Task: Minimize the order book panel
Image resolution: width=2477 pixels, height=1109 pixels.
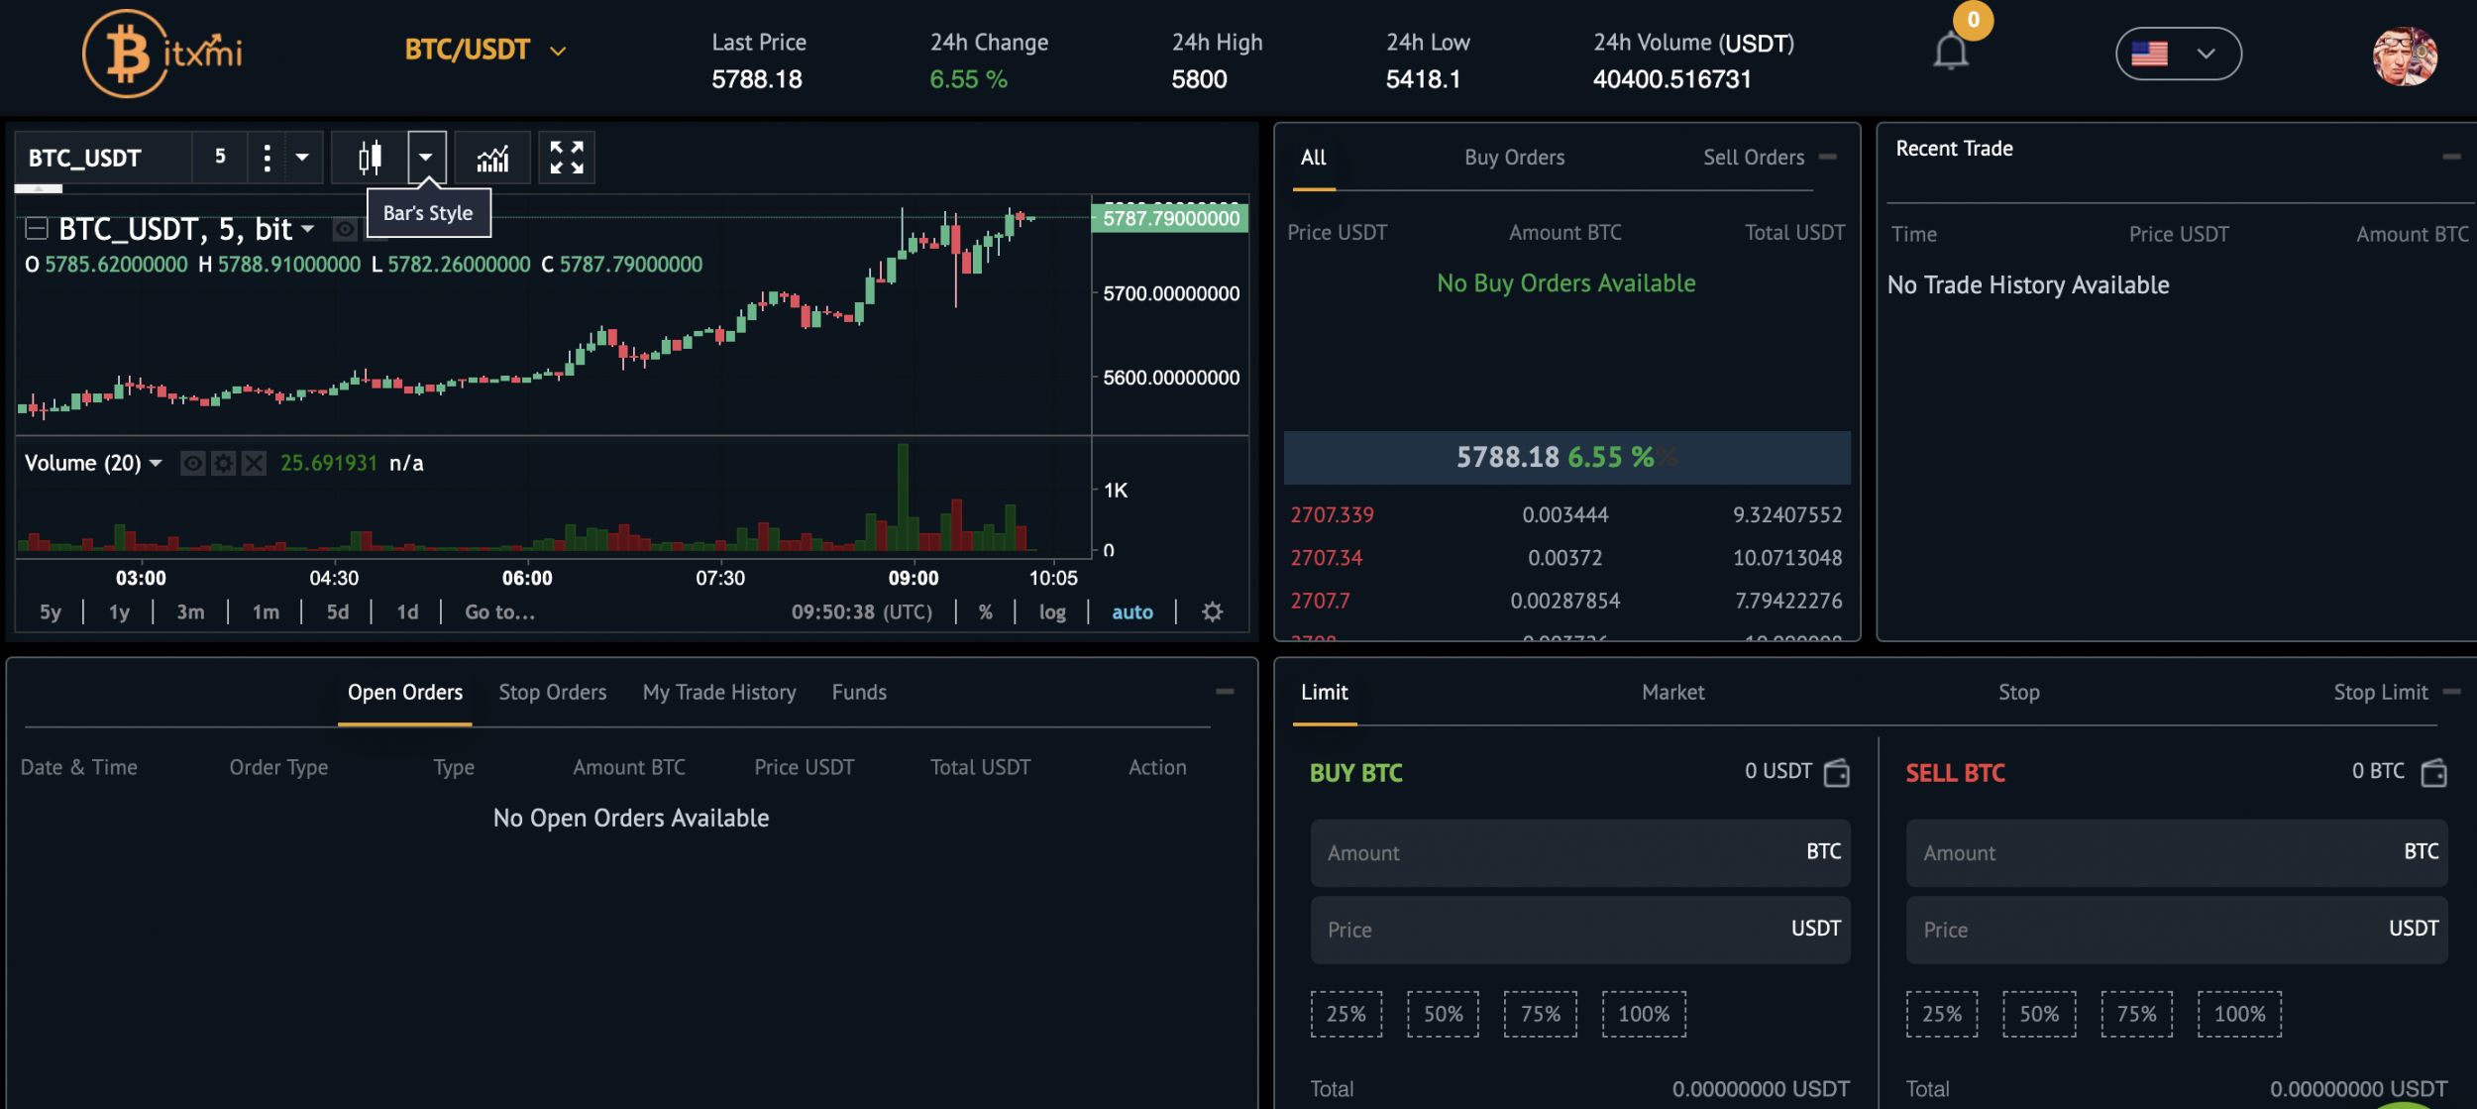Action: (x=1828, y=157)
